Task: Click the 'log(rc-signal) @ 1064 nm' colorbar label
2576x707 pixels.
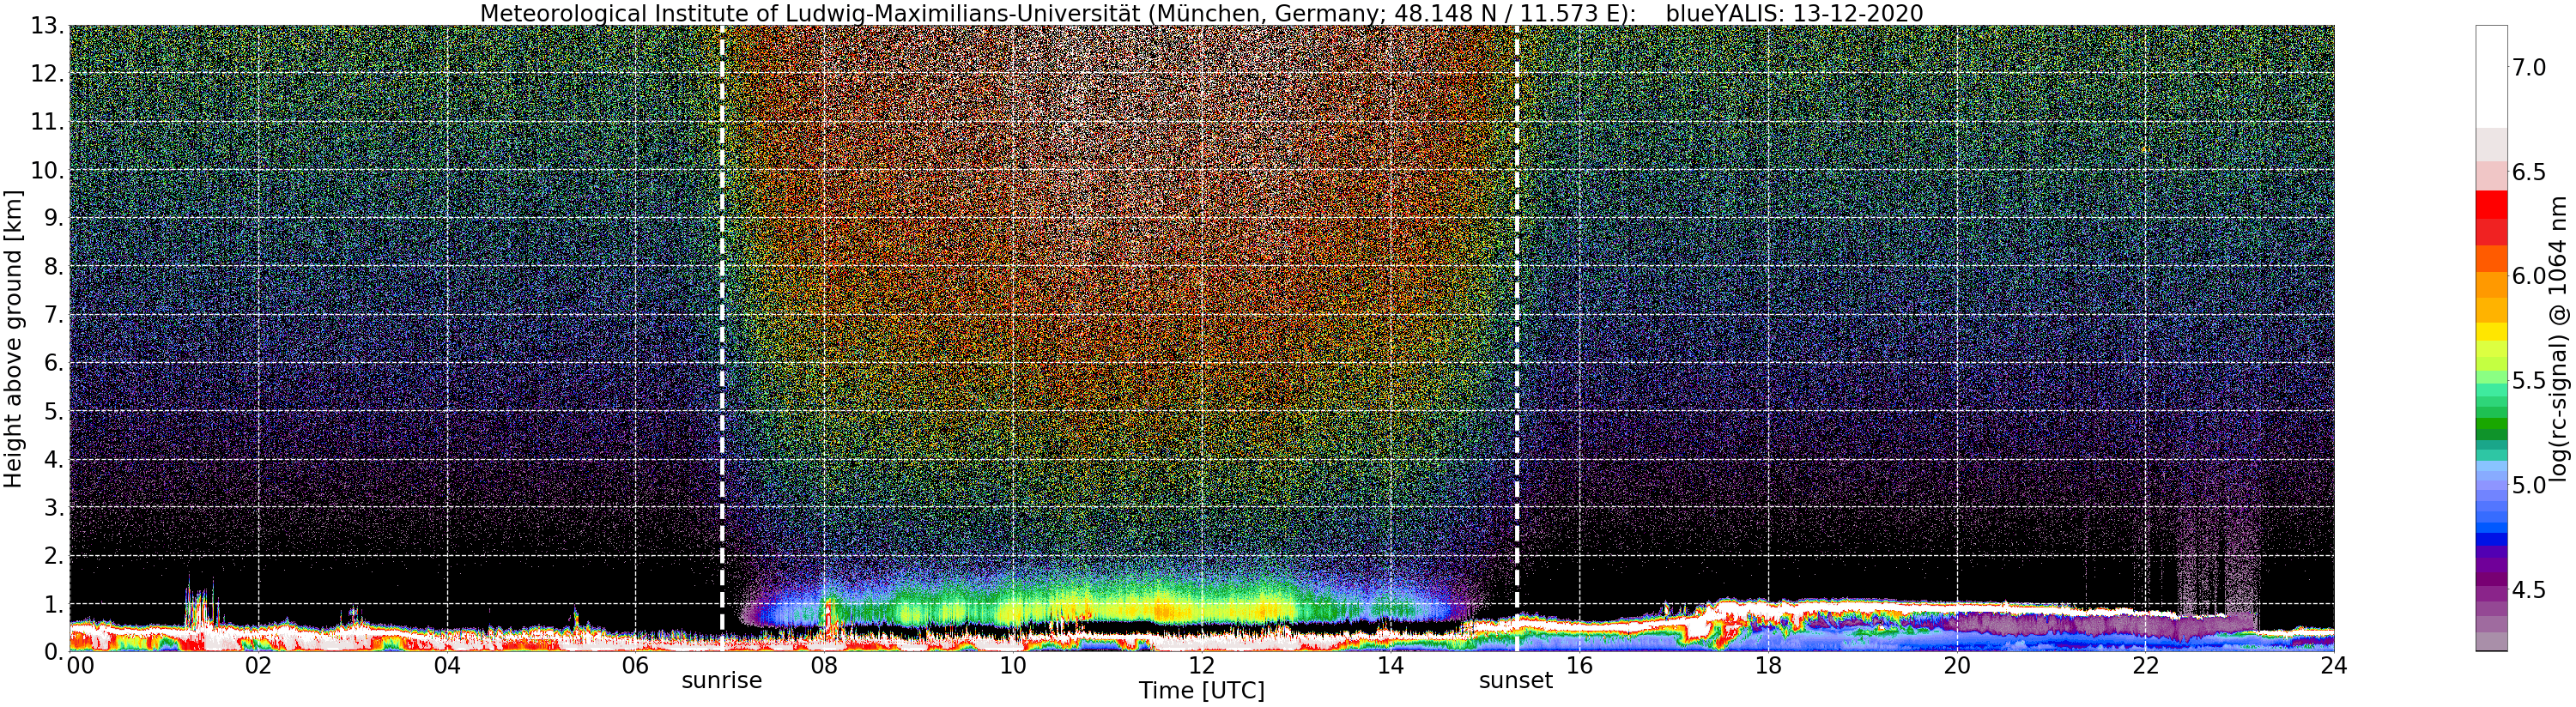Action: click(x=2559, y=338)
